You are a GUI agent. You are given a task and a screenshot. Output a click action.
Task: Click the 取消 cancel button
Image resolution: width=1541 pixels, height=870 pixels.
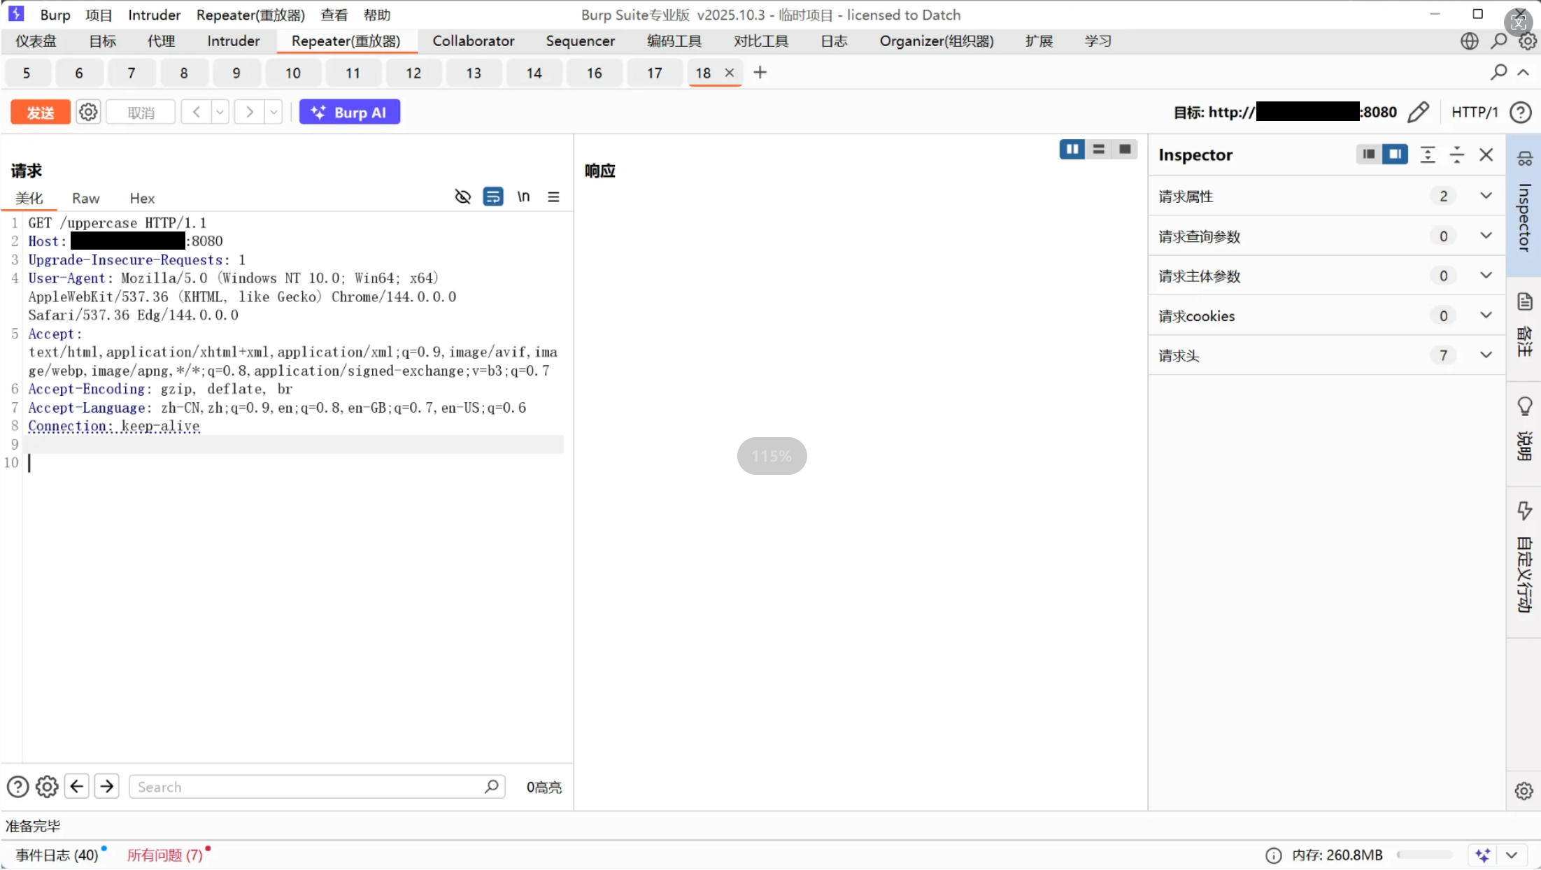pyautogui.click(x=141, y=113)
